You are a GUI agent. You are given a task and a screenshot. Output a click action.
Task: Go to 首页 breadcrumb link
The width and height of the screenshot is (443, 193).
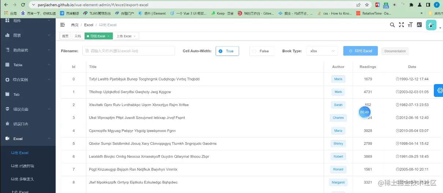75,25
